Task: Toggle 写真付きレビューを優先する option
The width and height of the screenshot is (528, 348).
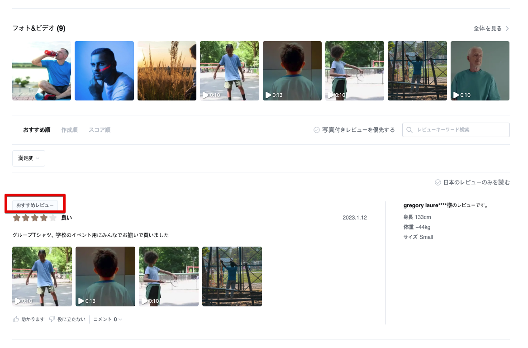Action: [x=354, y=130]
